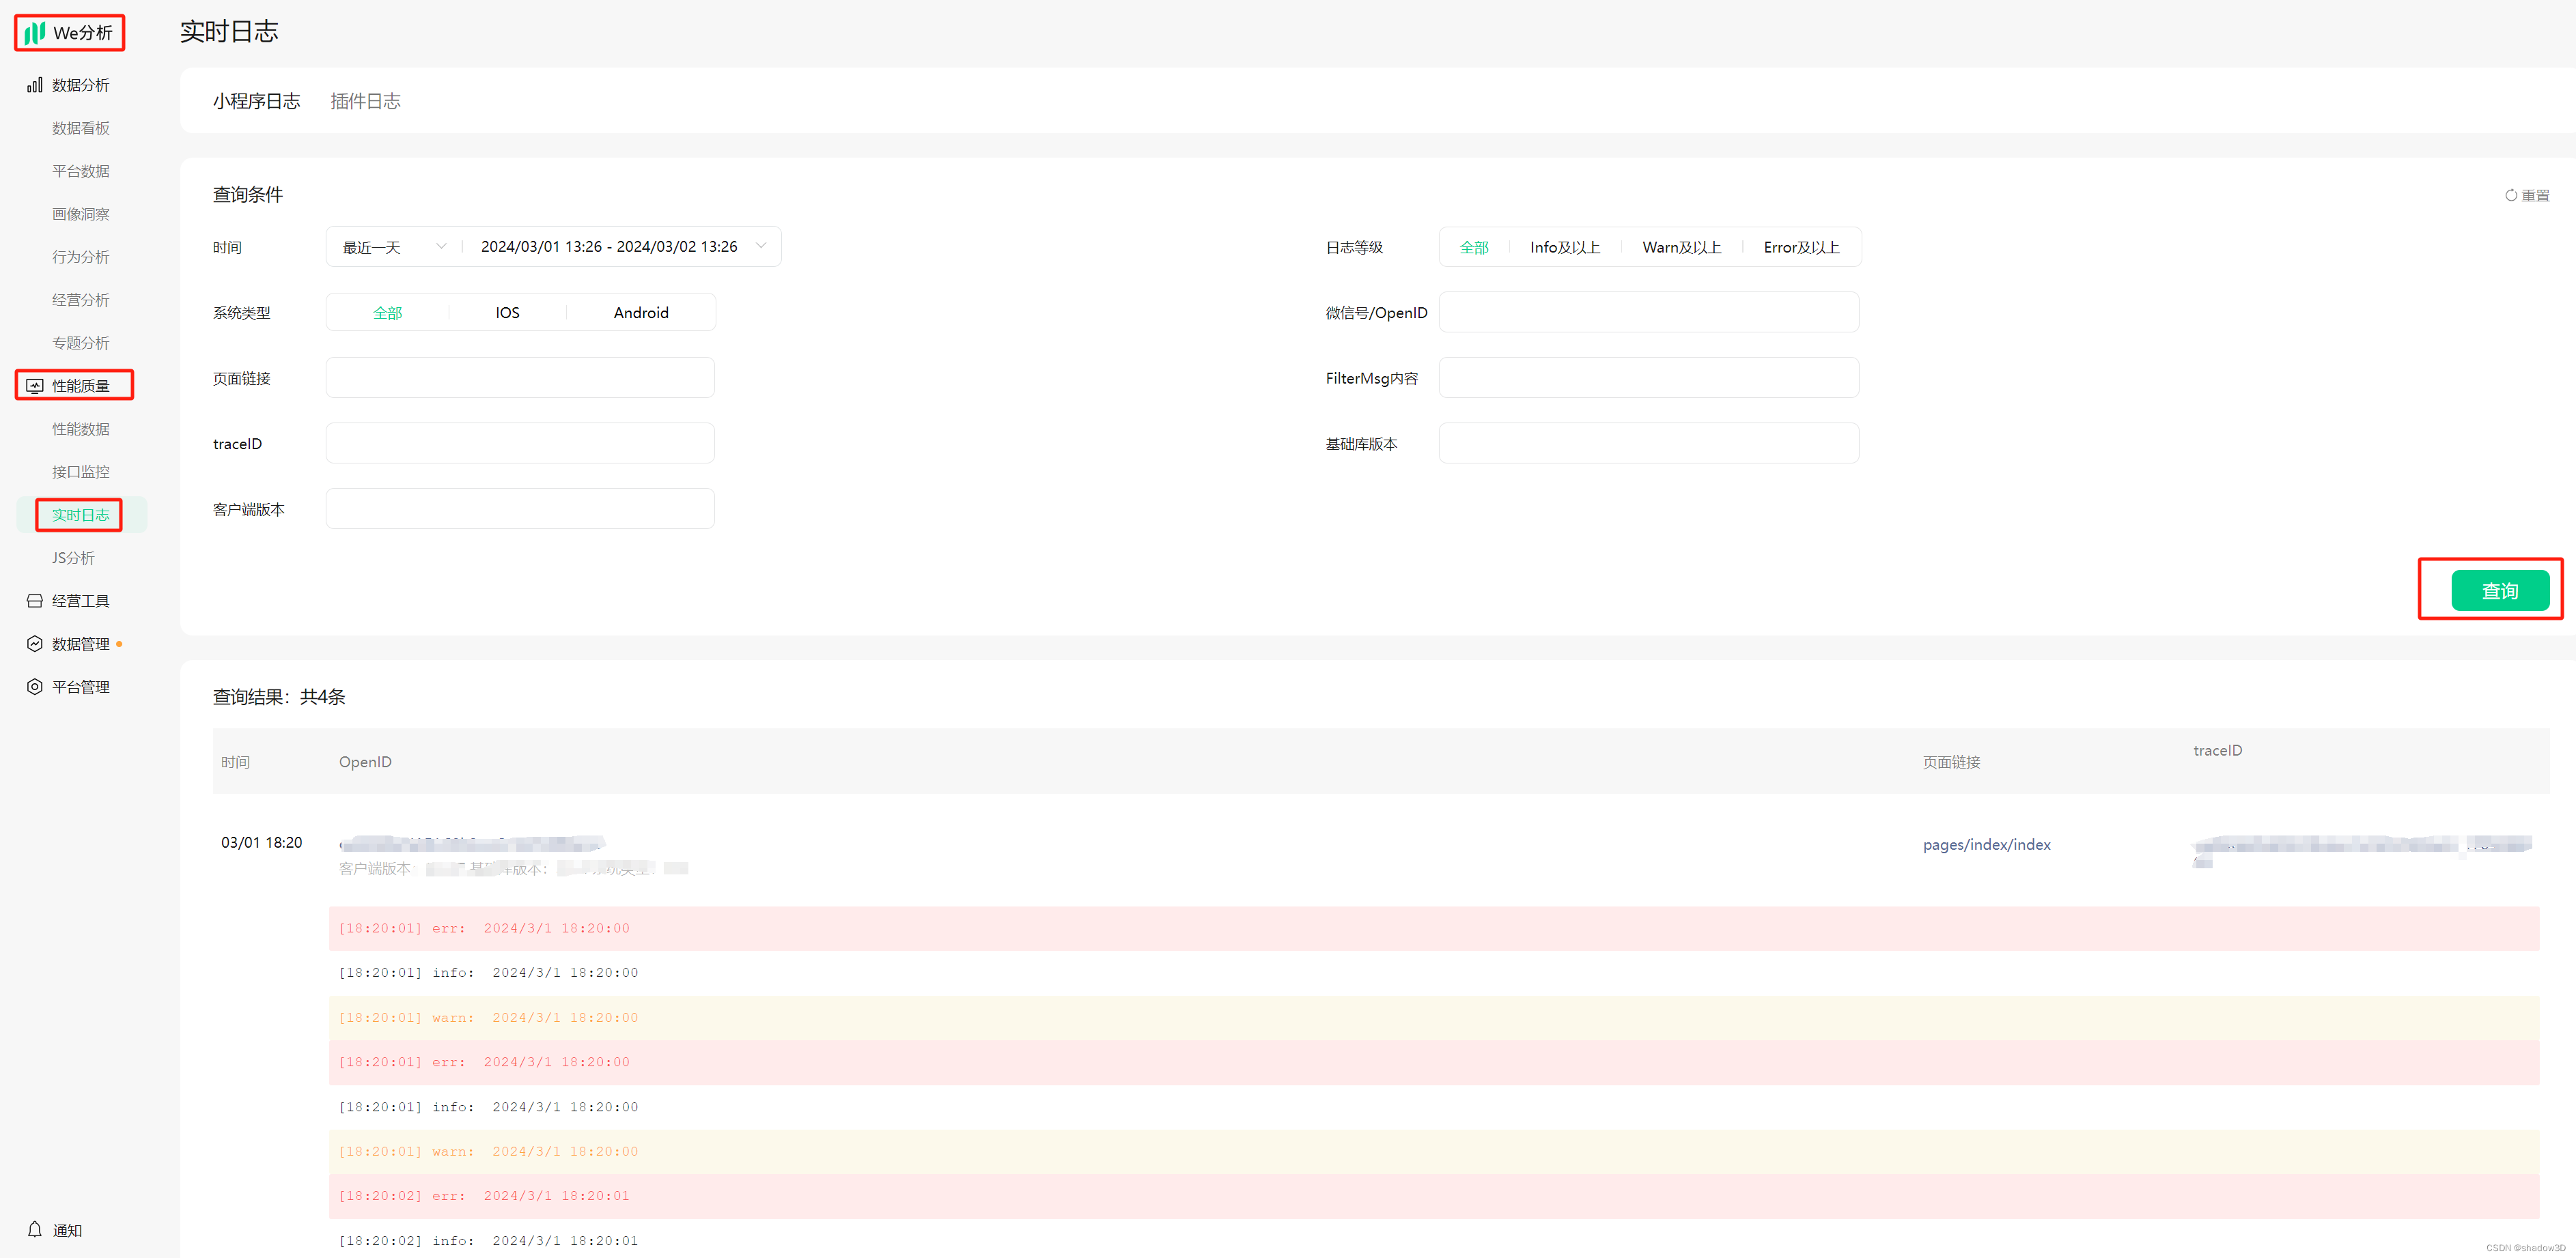The image size is (2576, 1258).
Task: Click the traceID column header
Action: (x=2217, y=750)
